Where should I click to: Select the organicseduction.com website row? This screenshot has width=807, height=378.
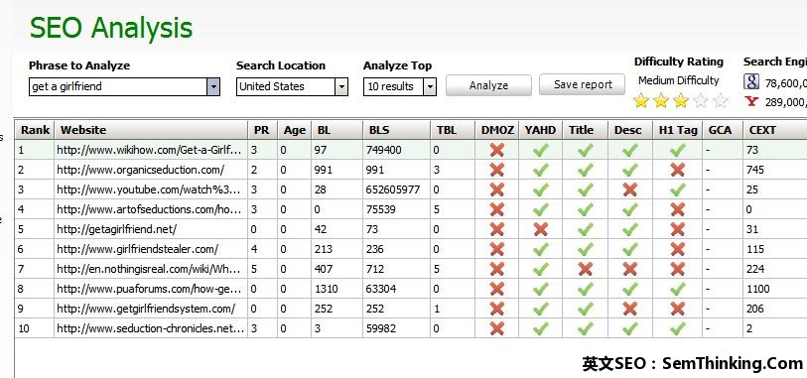(x=411, y=170)
